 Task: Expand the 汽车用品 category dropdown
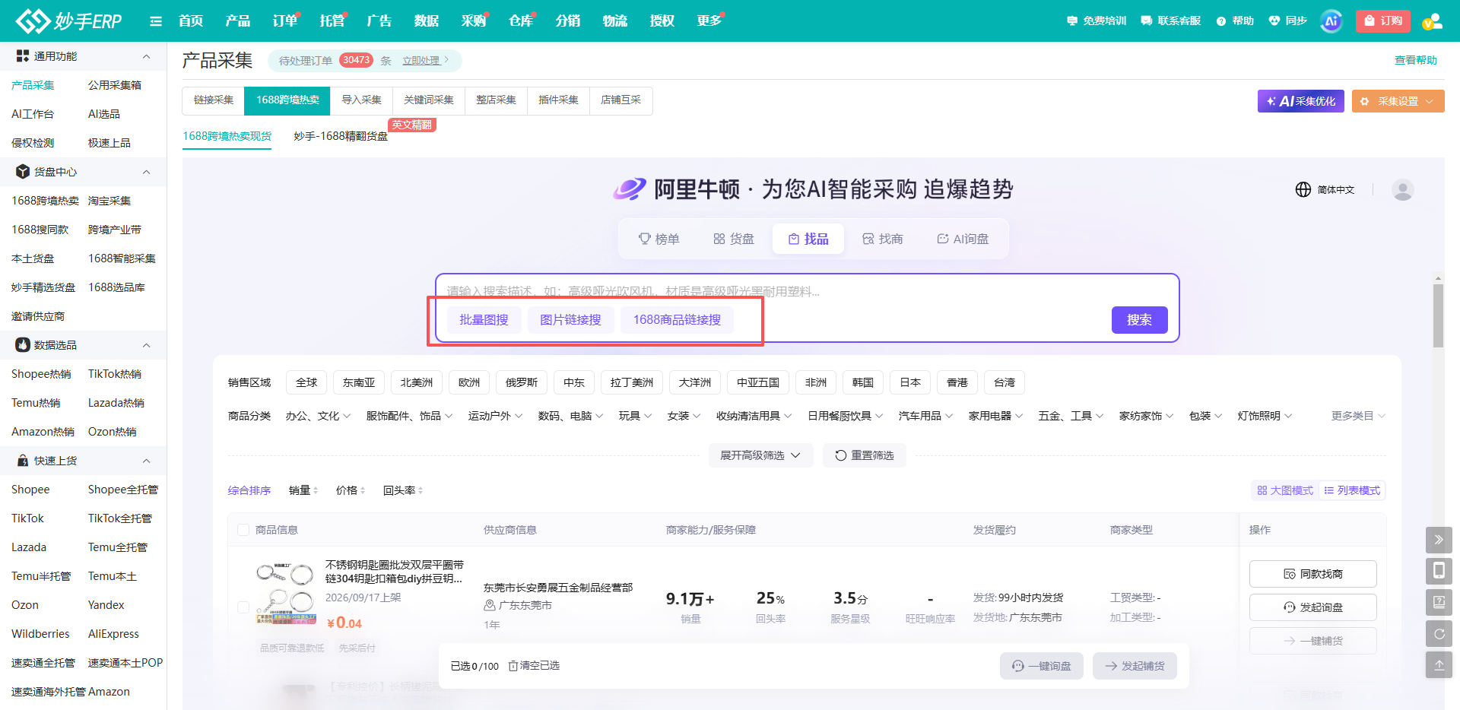tap(925, 416)
